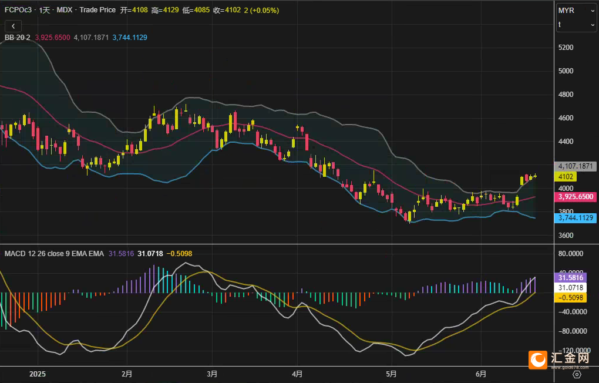This screenshot has height=383, width=599.
Task: Click the 3,925.6500 red price axis tag
Action: (576, 197)
